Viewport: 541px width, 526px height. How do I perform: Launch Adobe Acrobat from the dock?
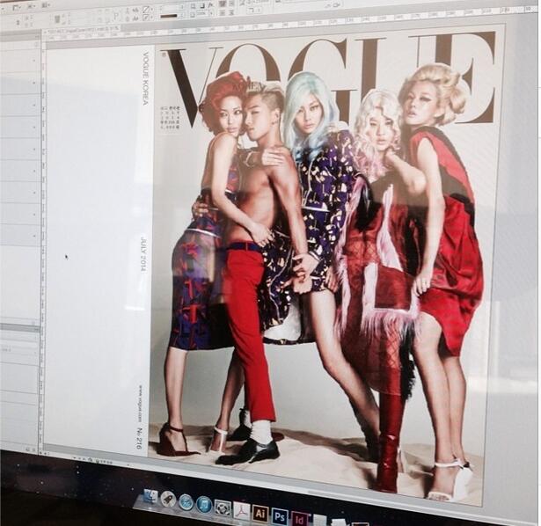(241, 511)
